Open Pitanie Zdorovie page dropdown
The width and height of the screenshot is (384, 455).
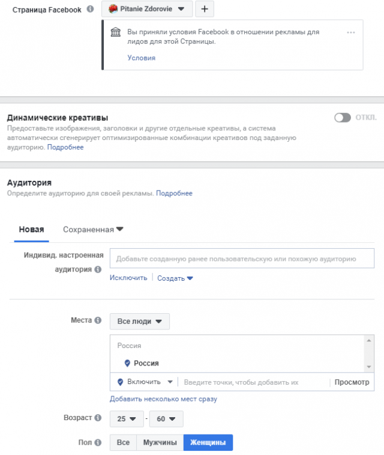147,9
